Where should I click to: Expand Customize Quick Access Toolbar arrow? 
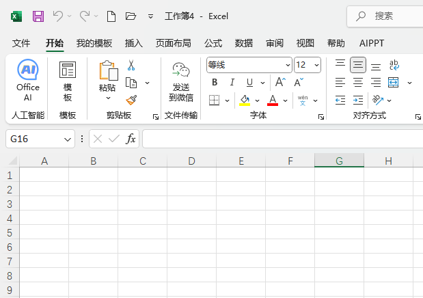[x=150, y=16]
